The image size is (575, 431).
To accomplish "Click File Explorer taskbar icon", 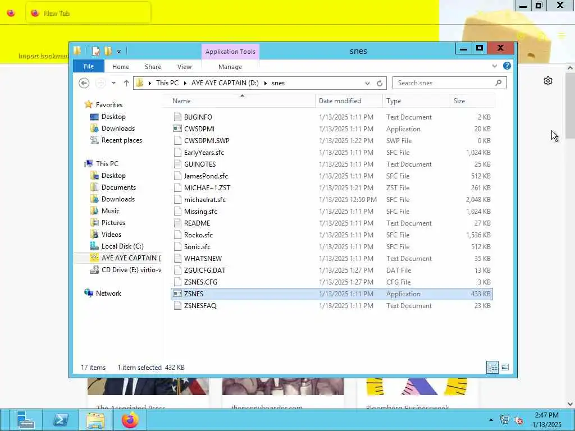I will (95, 420).
